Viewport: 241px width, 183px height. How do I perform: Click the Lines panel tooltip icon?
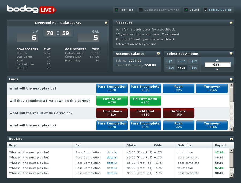pos(231,79)
